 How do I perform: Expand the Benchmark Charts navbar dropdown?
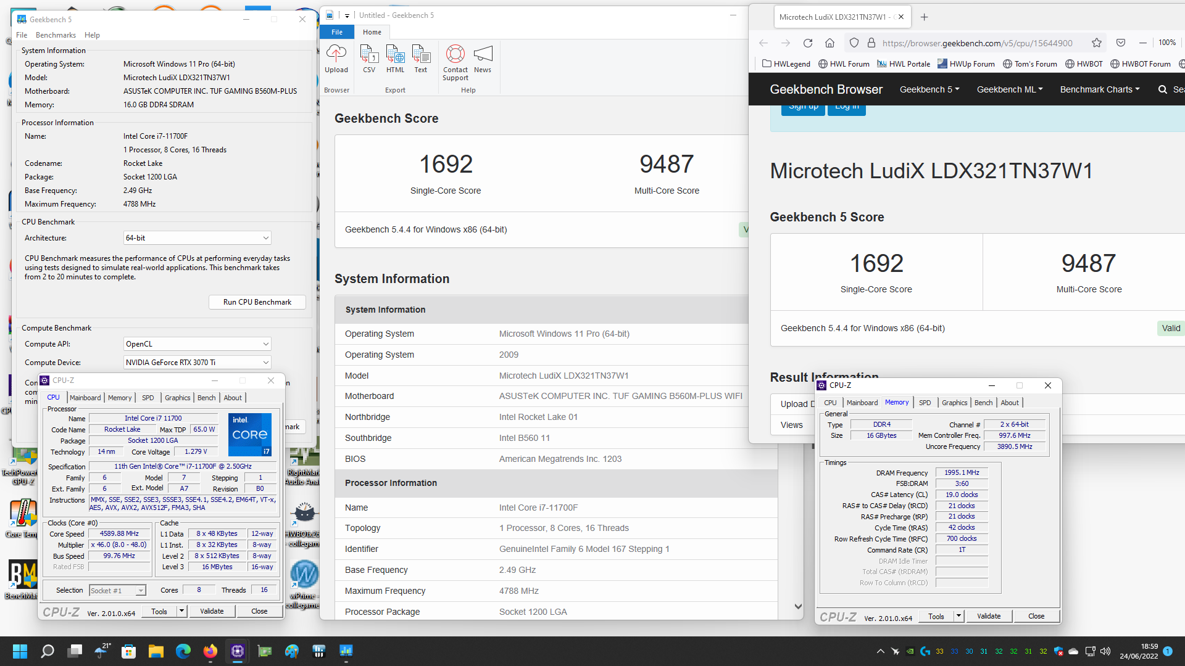click(x=1100, y=89)
